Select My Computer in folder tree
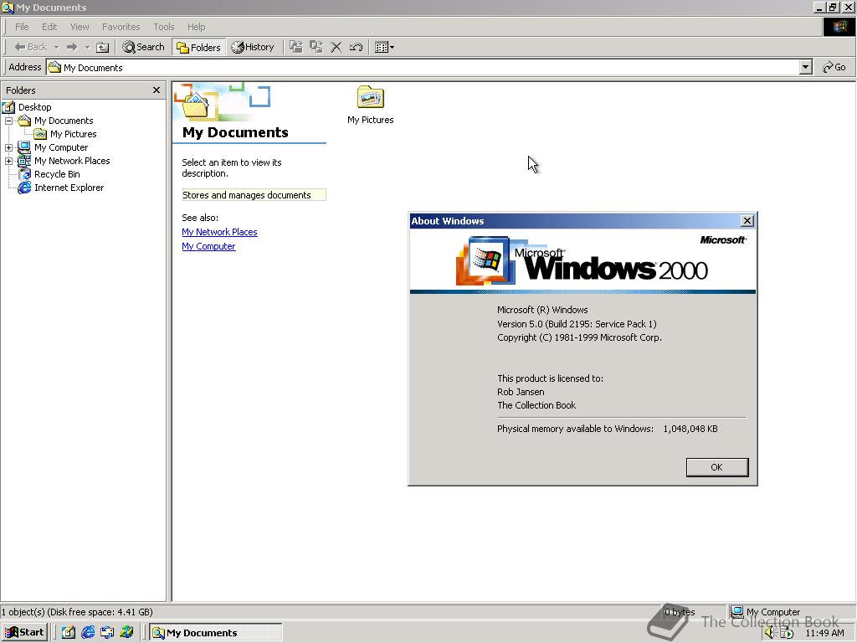The height and width of the screenshot is (643, 857). click(60, 147)
